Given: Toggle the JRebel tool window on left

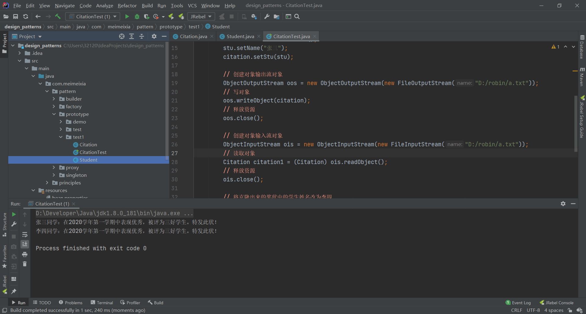Looking at the screenshot, I should pyautogui.click(x=4, y=284).
